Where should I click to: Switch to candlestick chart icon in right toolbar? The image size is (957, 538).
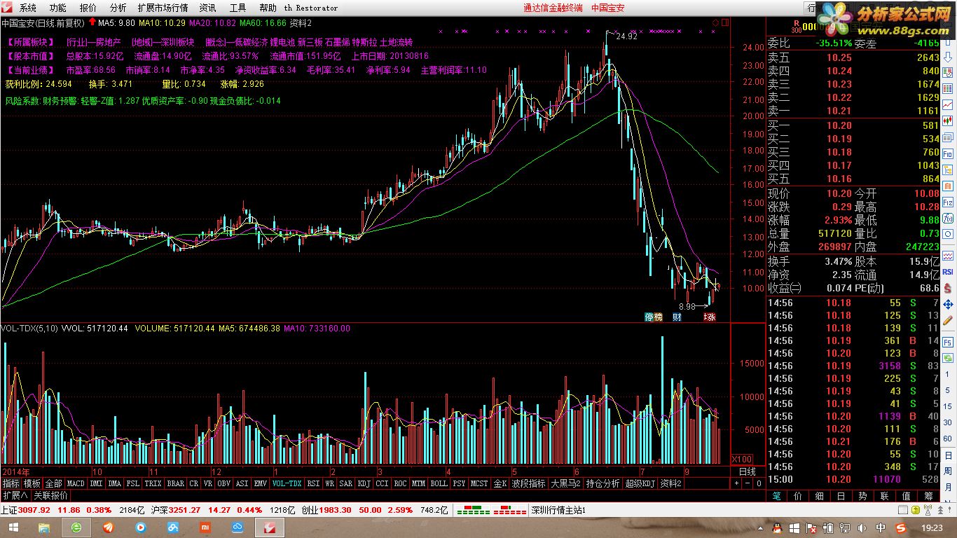click(947, 120)
